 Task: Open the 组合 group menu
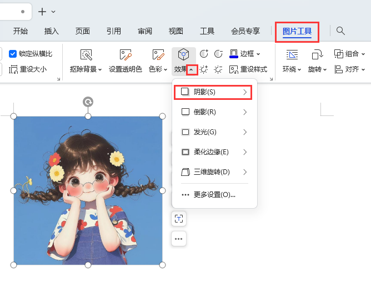[349, 54]
